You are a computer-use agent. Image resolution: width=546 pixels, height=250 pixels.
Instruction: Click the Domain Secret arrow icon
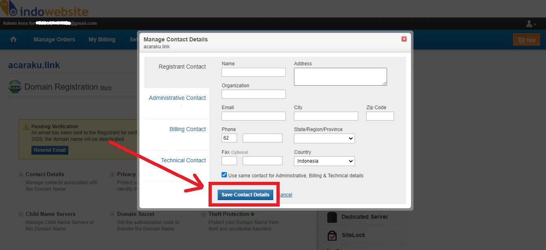pos(112,214)
